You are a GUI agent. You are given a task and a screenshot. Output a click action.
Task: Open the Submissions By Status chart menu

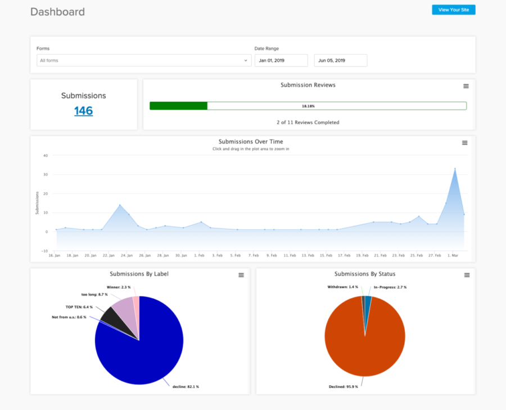(467, 275)
